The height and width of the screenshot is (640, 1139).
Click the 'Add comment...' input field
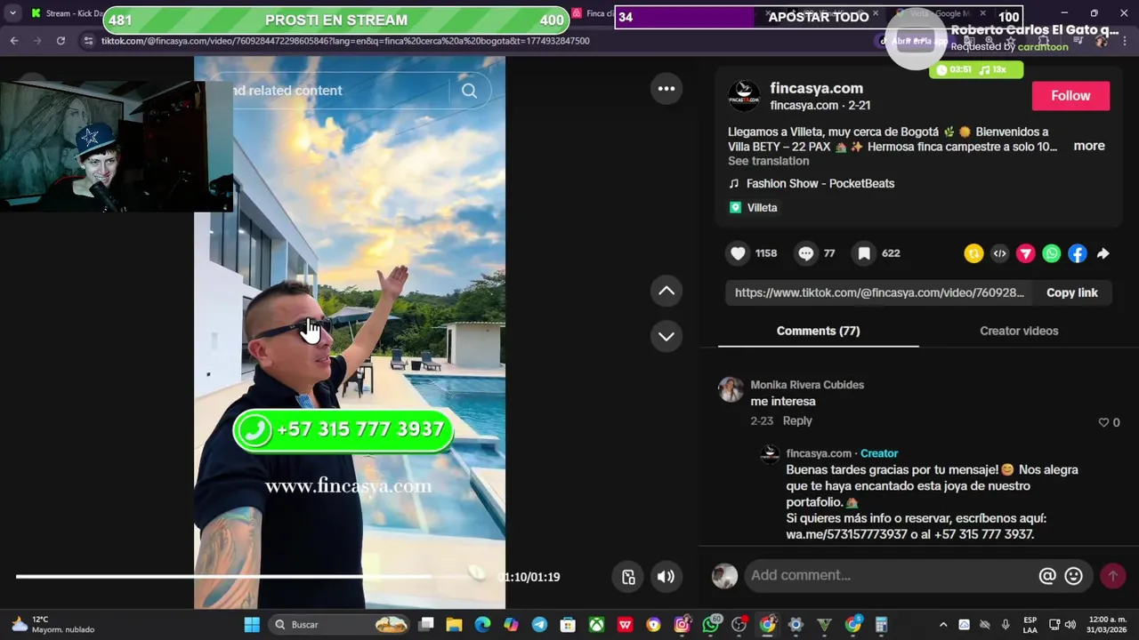tap(890, 576)
